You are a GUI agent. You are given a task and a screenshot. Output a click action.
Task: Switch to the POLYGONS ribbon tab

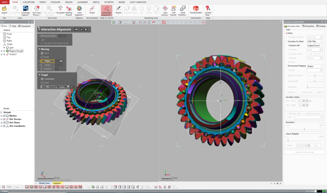pos(56,2)
